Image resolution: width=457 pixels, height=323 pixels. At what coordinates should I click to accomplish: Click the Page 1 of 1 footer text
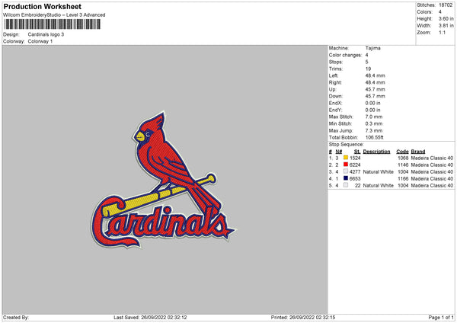point(441,317)
